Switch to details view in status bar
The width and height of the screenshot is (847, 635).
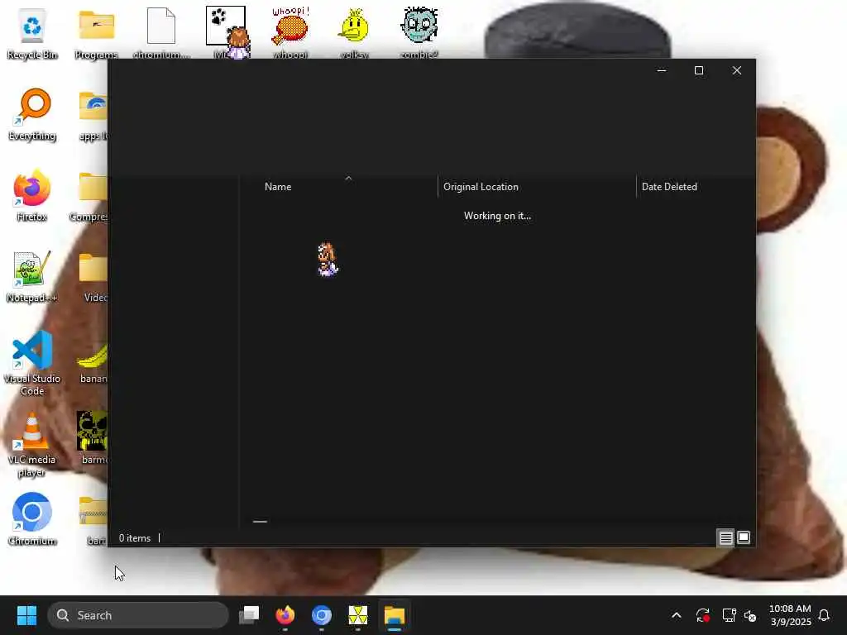[725, 537]
